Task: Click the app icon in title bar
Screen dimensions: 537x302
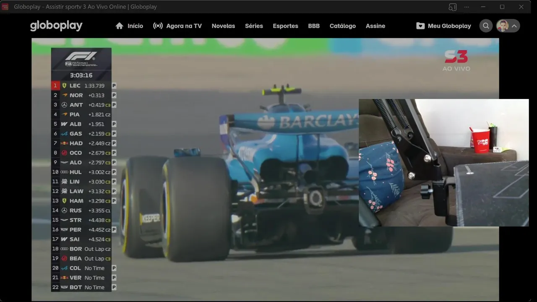Action: [5, 7]
